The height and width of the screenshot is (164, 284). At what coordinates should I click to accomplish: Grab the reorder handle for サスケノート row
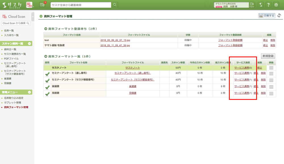pyautogui.click(x=271, y=68)
